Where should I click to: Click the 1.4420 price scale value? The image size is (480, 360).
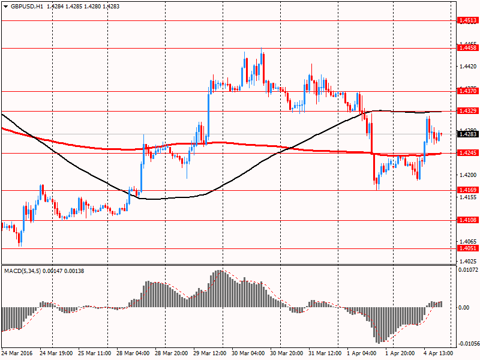tap(468, 67)
